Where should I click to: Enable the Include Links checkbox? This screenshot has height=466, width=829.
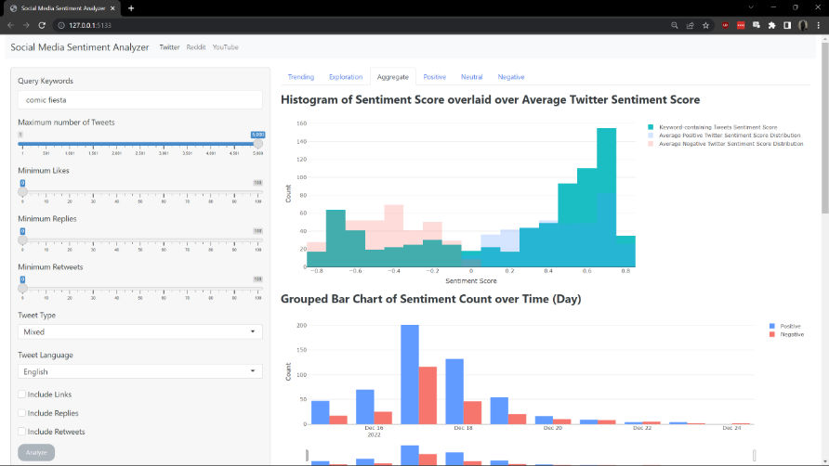click(x=22, y=395)
